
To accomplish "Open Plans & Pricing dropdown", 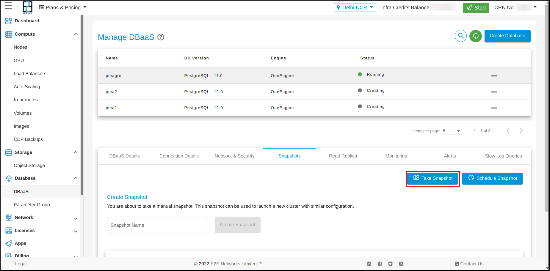I will [63, 7].
